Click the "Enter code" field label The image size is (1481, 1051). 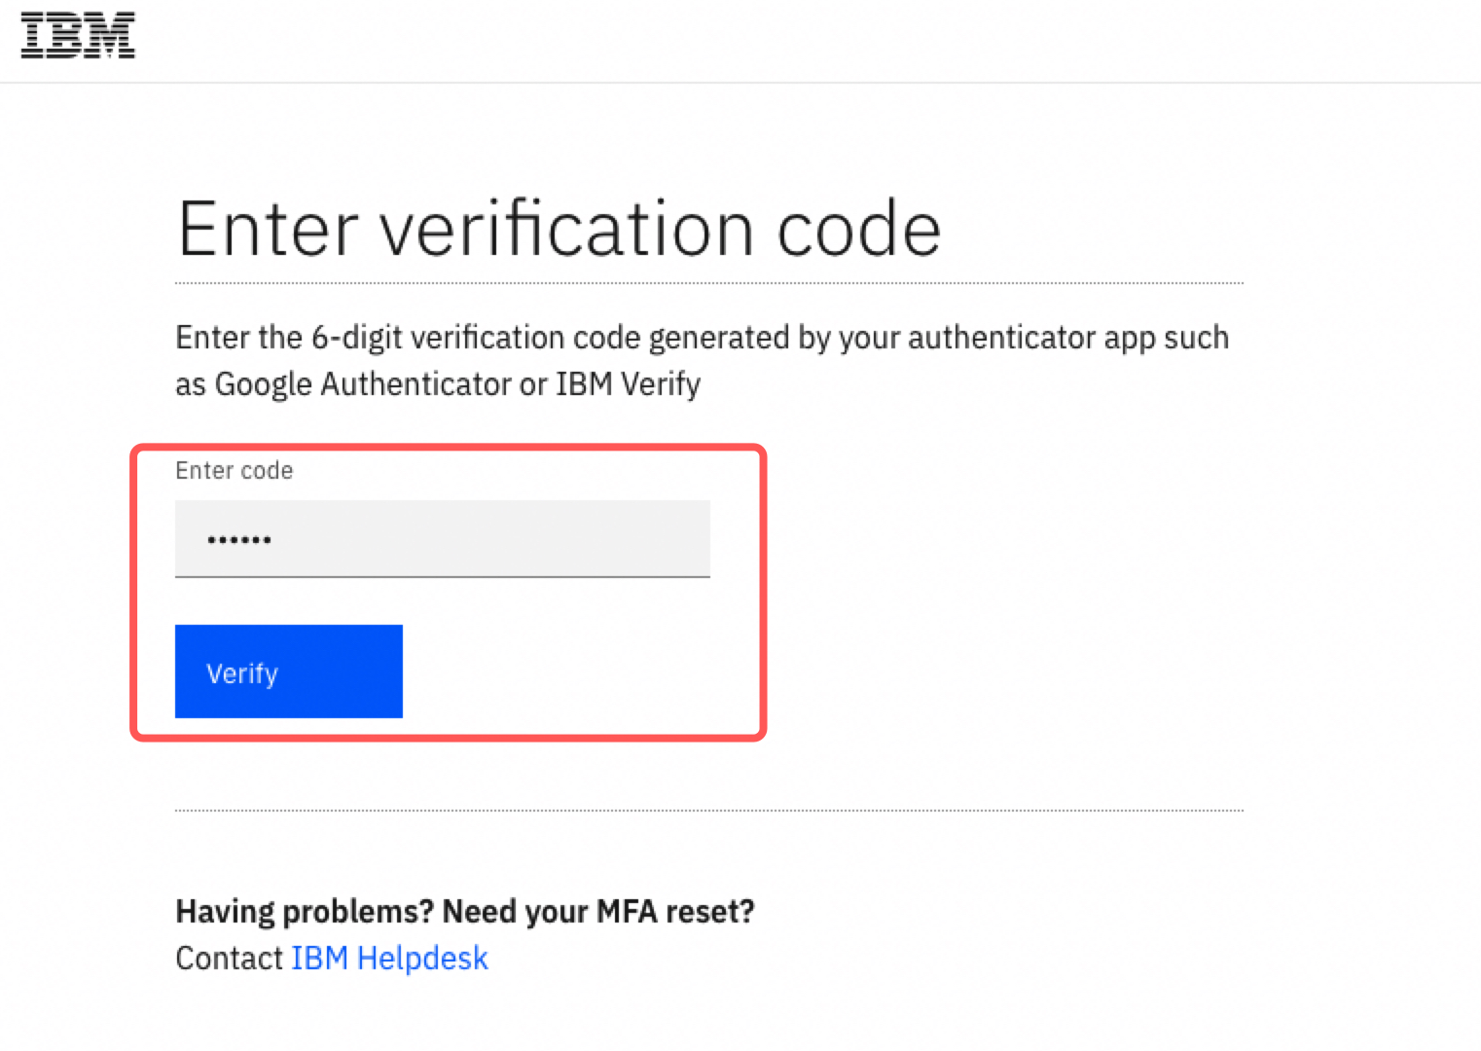pos(235,471)
